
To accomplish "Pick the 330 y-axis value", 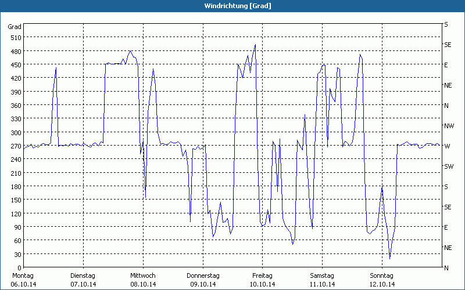I will tap(16, 119).
